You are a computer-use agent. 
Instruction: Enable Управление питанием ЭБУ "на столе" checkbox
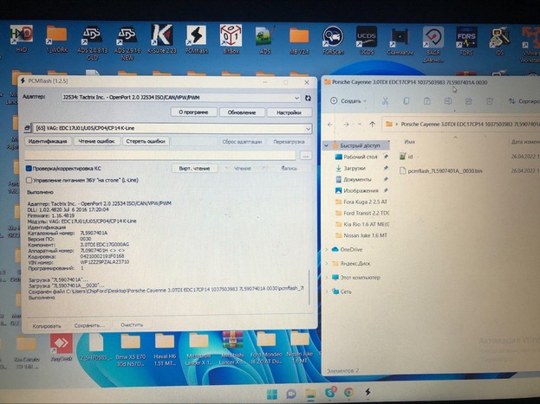[x=29, y=179]
